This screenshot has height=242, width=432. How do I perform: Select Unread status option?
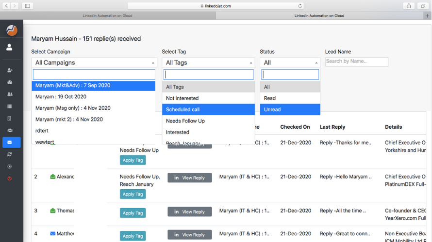(x=290, y=109)
